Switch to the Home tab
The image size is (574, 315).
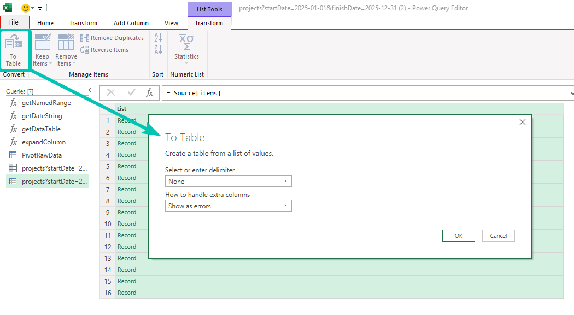click(x=45, y=23)
